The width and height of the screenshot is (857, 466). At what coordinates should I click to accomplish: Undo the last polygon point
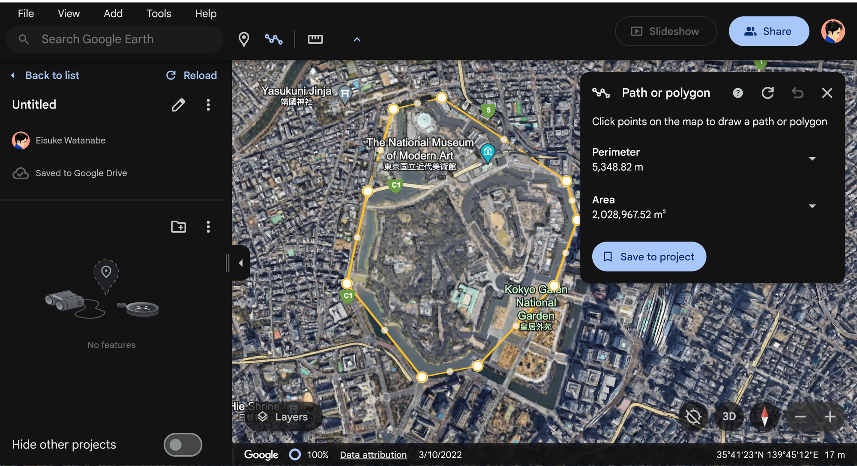(797, 93)
